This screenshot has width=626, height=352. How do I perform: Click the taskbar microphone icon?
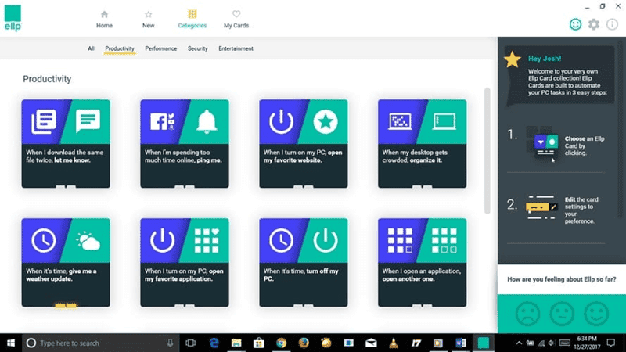(x=170, y=343)
